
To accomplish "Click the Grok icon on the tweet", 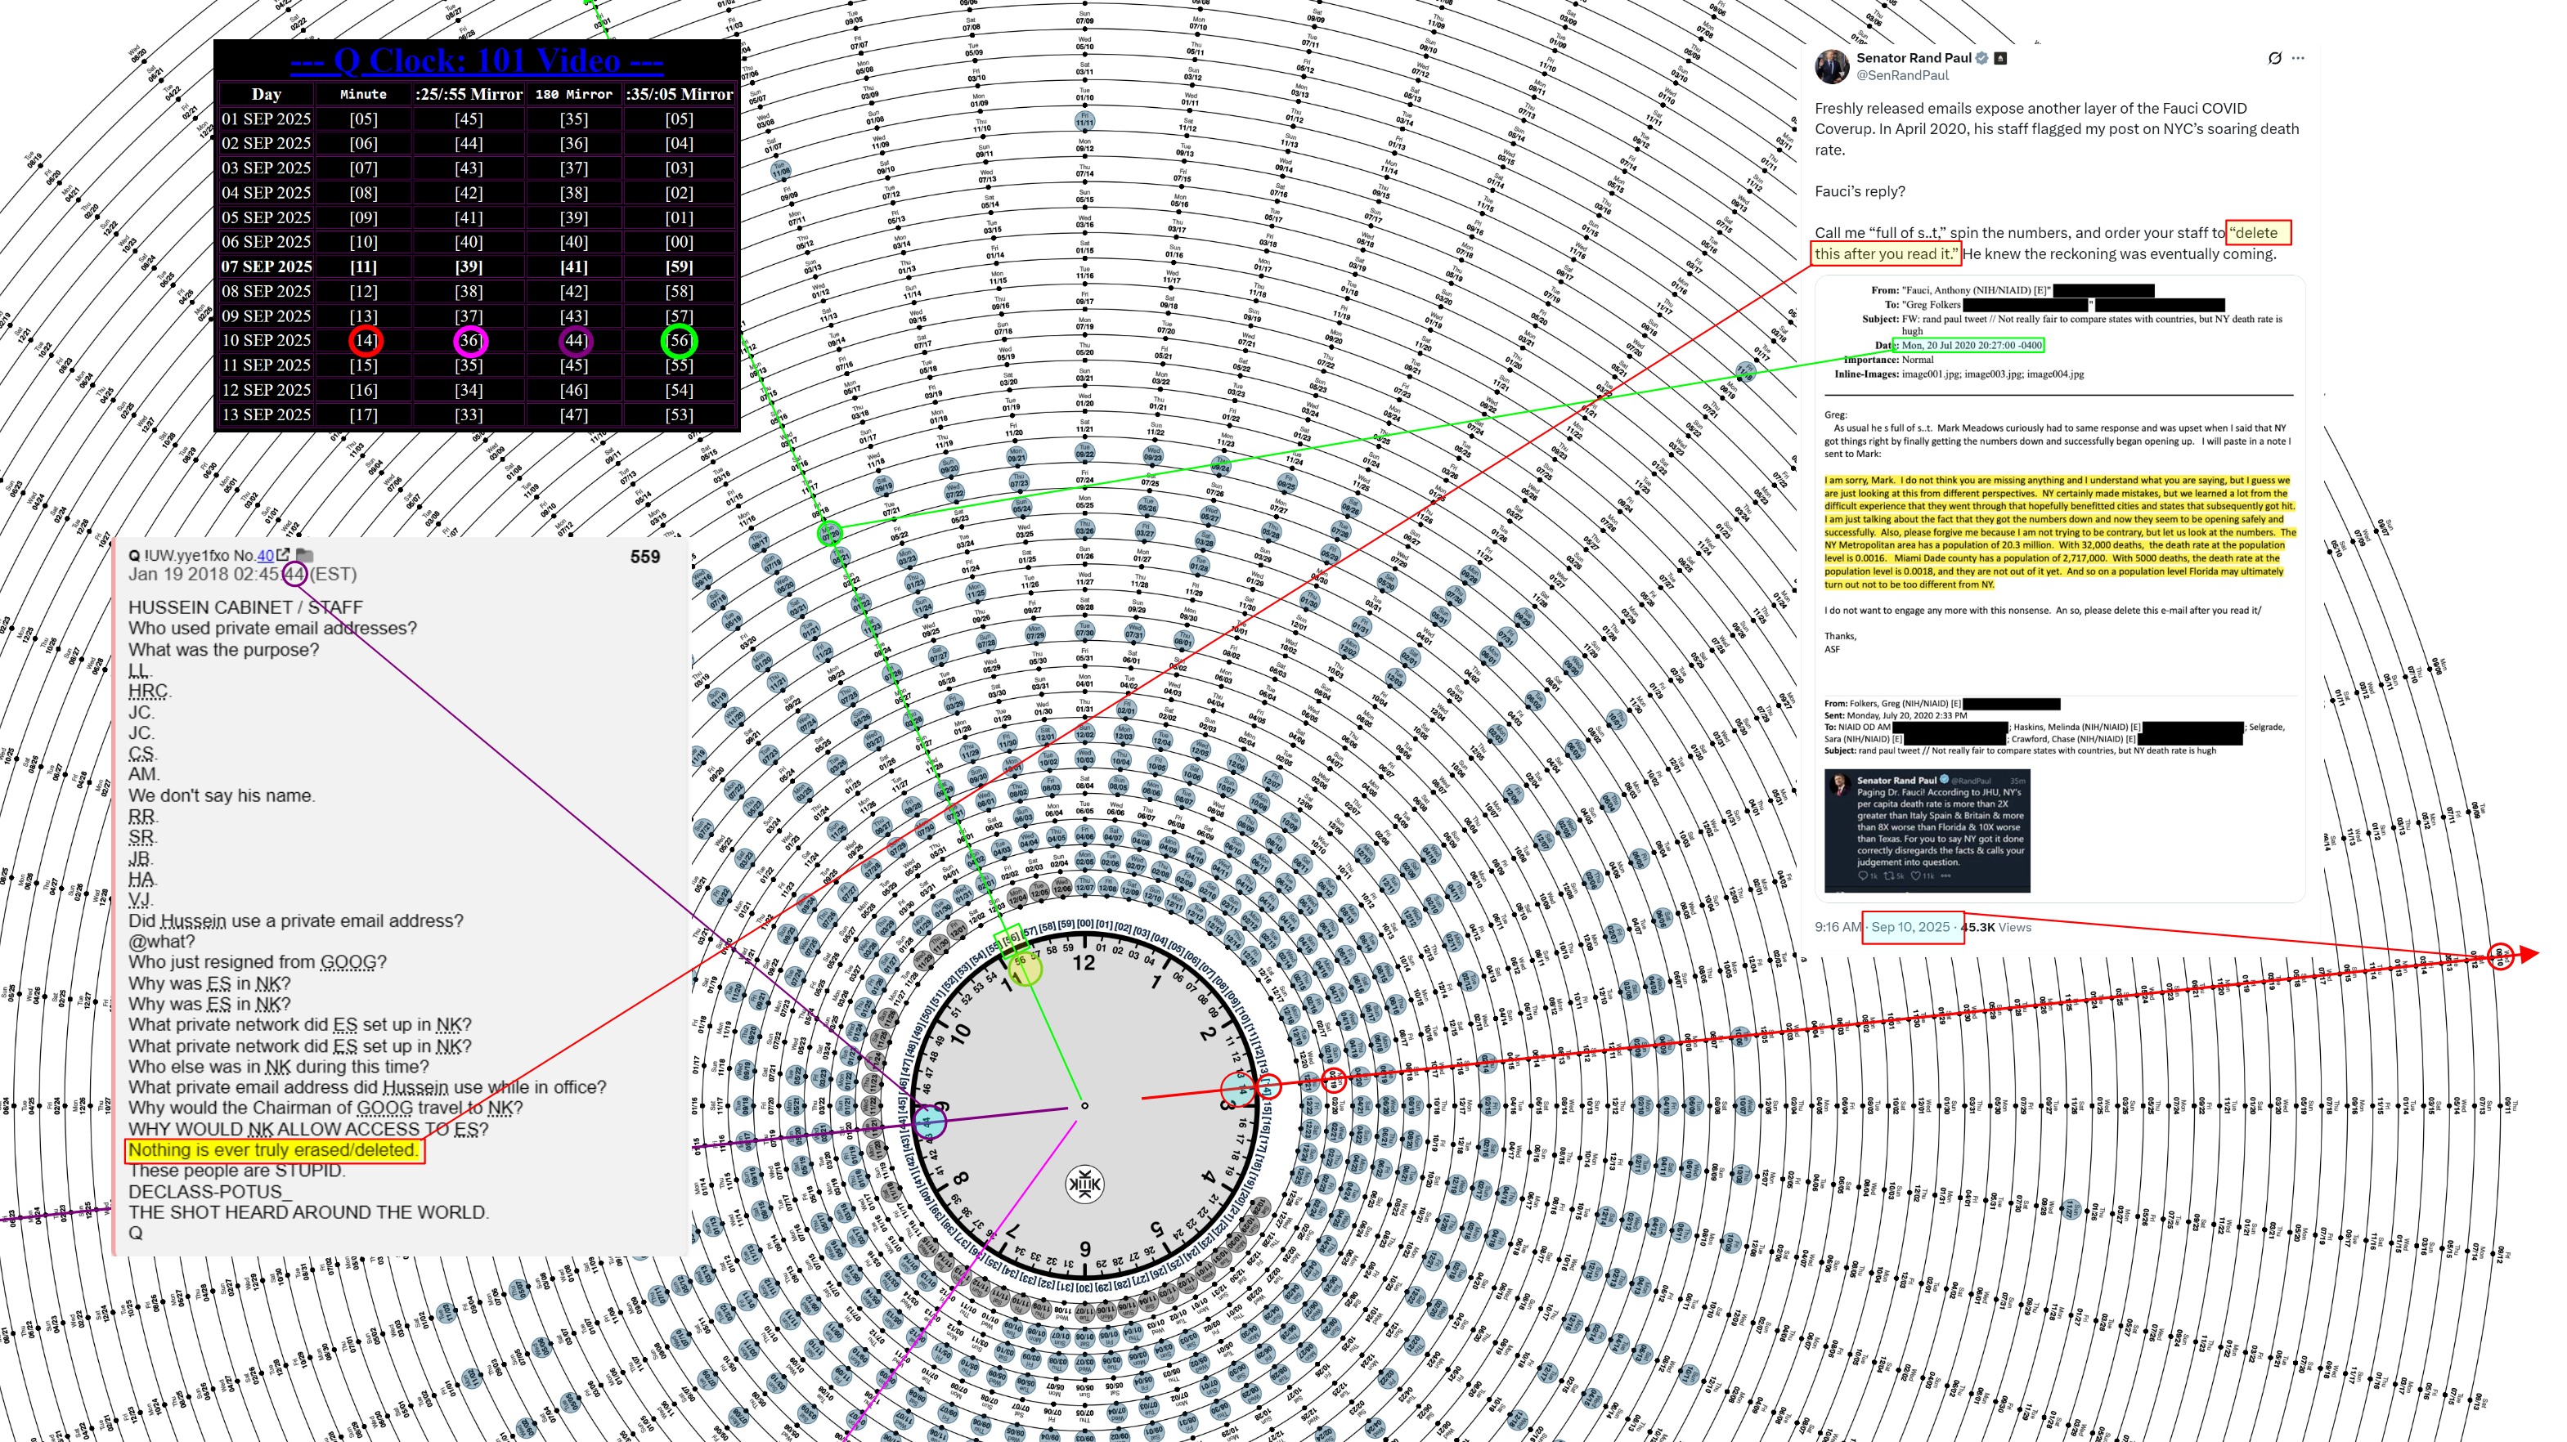I will [2275, 58].
